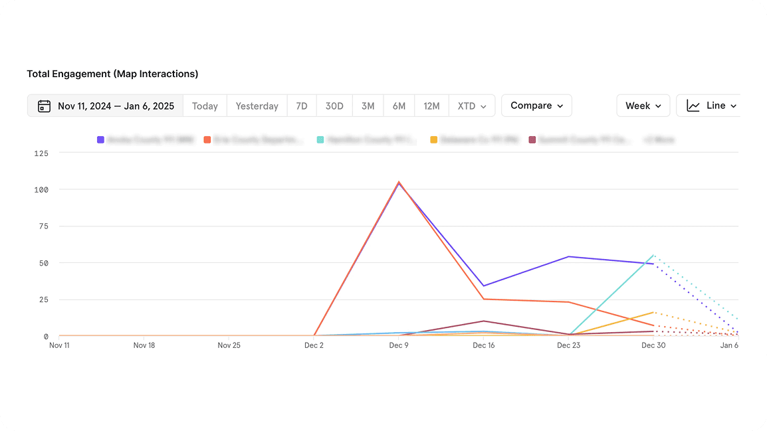The width and height of the screenshot is (767, 431).
Task: Switch to 30D time range
Action: pos(334,106)
